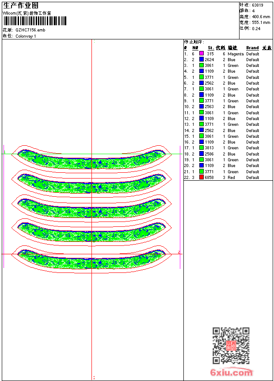274x381 pixels.
Task: Select stitch count 2624 in row 2
Action: pos(209,60)
